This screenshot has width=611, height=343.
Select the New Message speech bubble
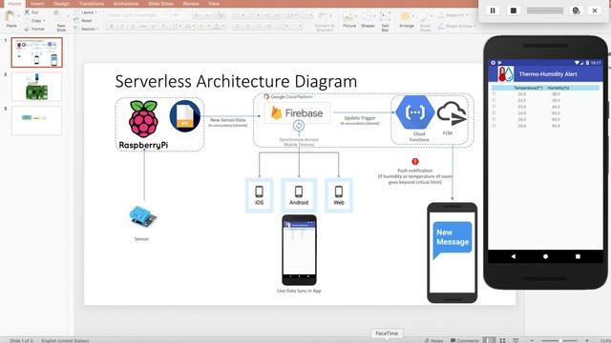pyautogui.click(x=453, y=239)
